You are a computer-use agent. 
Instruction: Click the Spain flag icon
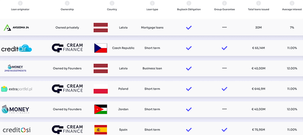(101, 130)
